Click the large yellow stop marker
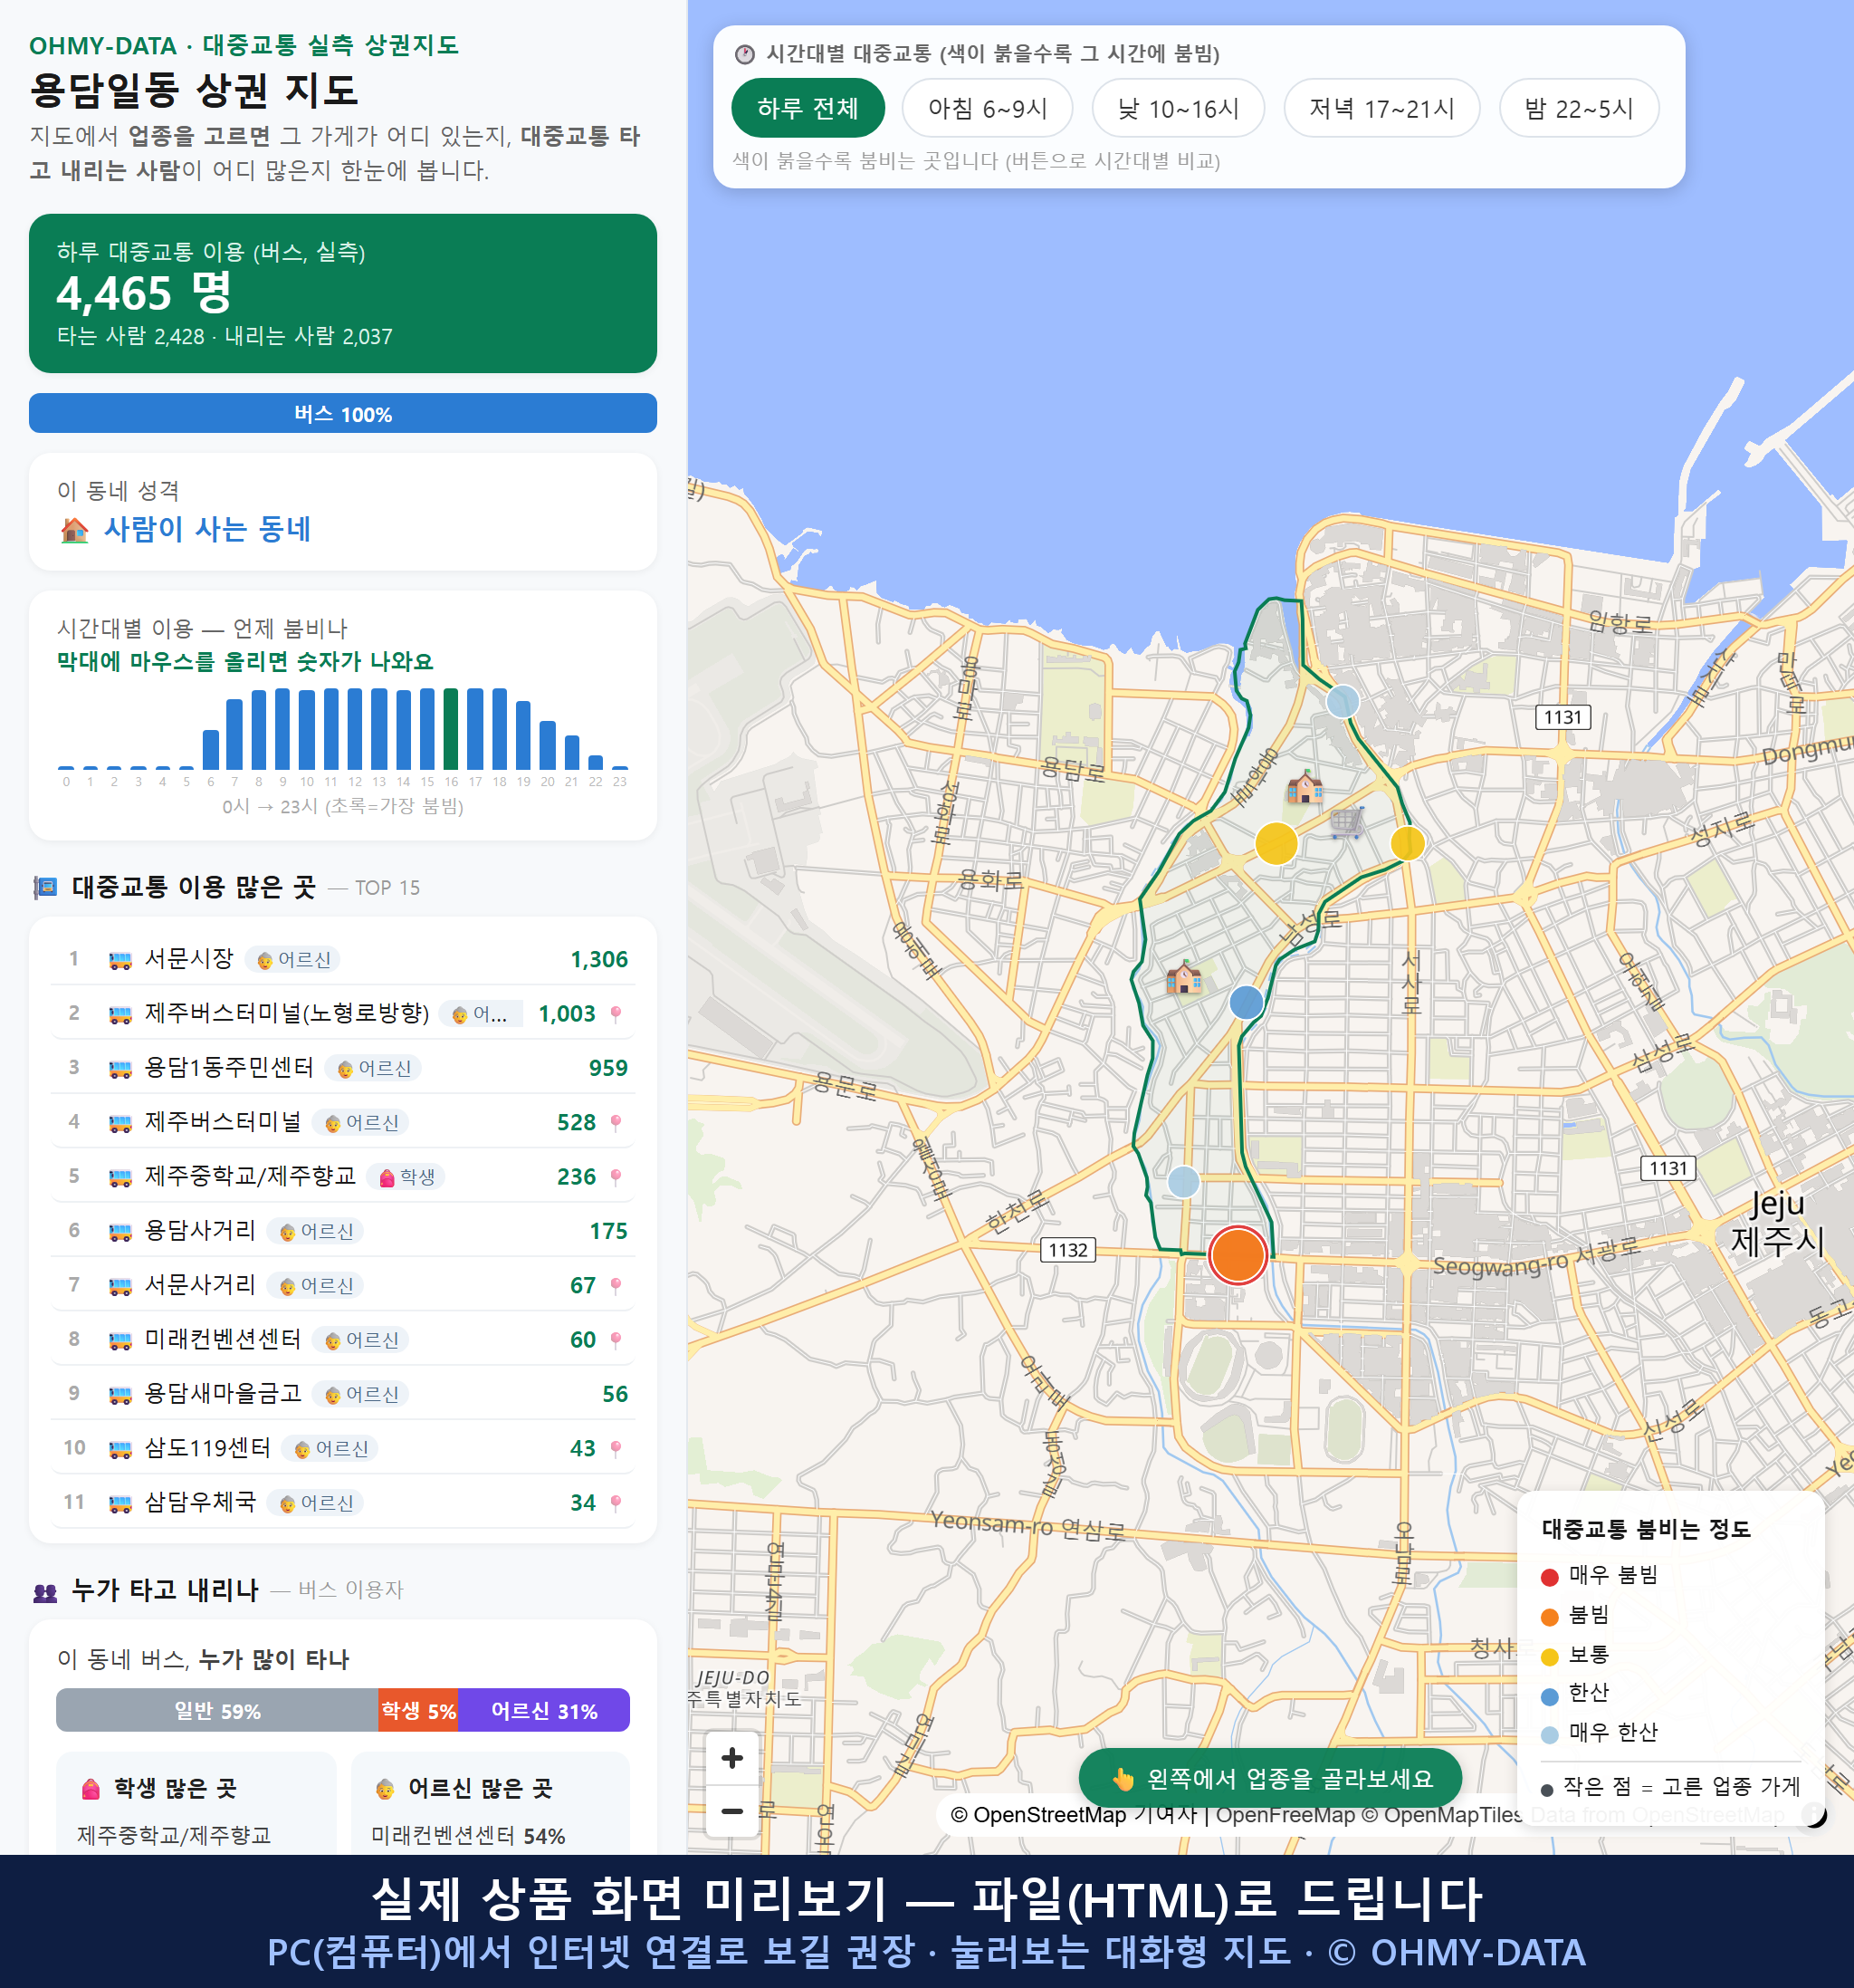The image size is (1854, 1988). pyautogui.click(x=1276, y=843)
